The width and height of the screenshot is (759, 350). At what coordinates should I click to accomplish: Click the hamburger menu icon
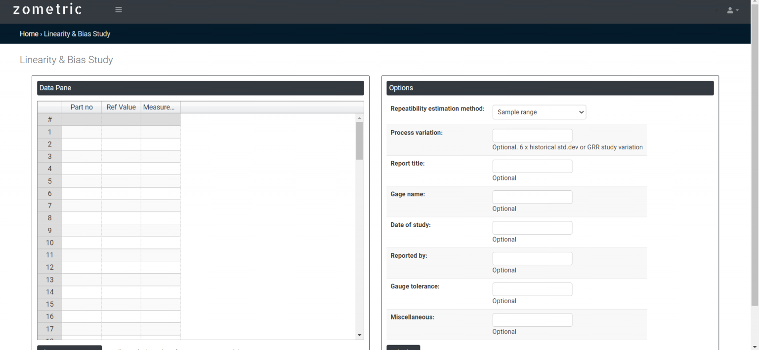click(119, 10)
